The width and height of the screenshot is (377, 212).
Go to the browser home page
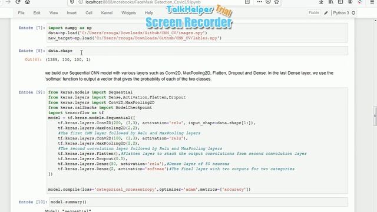click(28, 2)
